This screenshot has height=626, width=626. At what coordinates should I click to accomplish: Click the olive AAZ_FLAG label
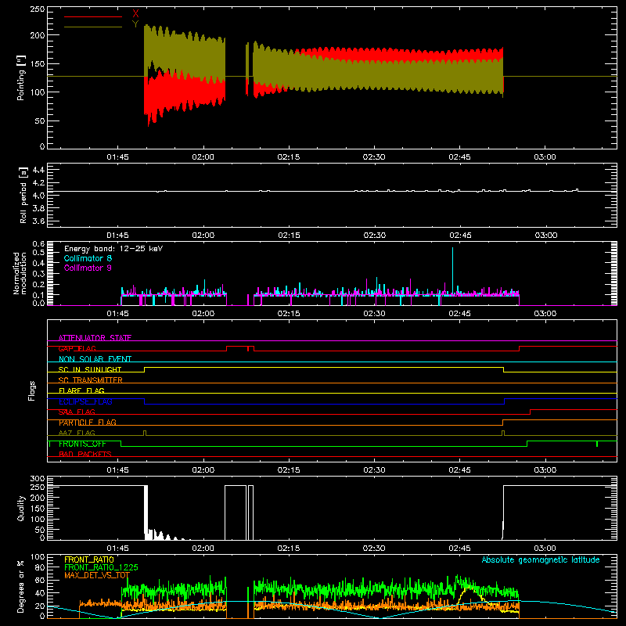point(77,433)
